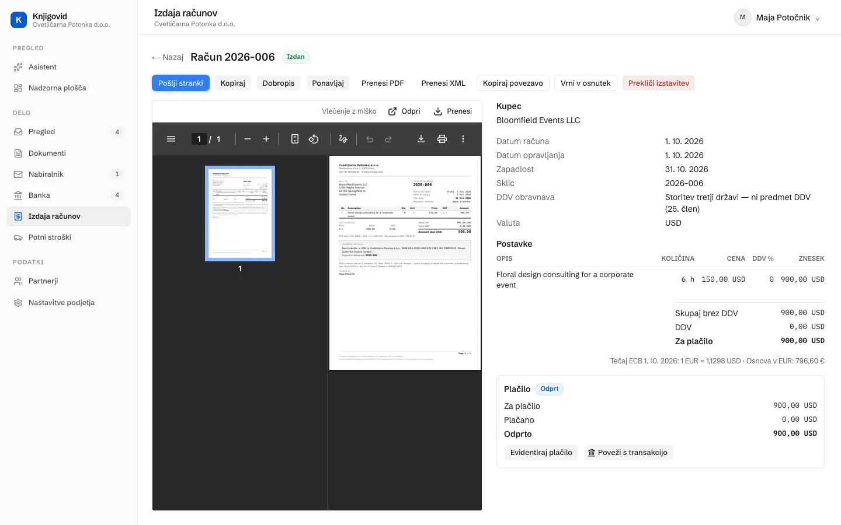Open Partnerji in the sidebar
Viewport: 841px width, 525px height.
[x=69, y=281]
